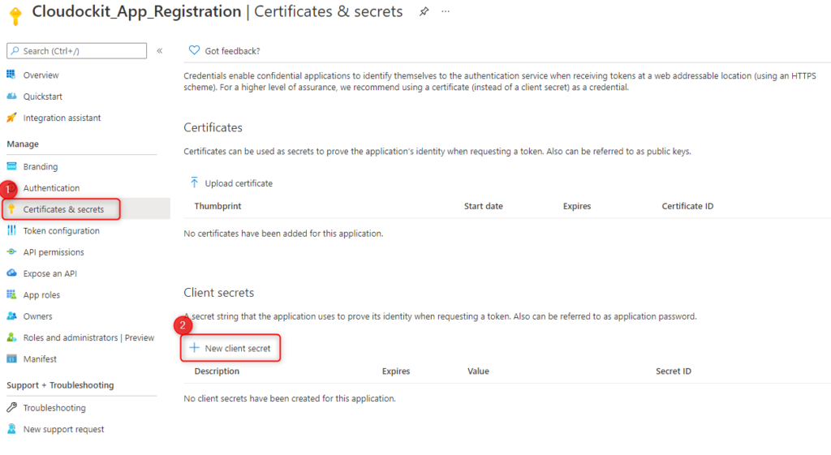The width and height of the screenshot is (831, 455).
Task: Open the Branding menu item
Action: 41,166
